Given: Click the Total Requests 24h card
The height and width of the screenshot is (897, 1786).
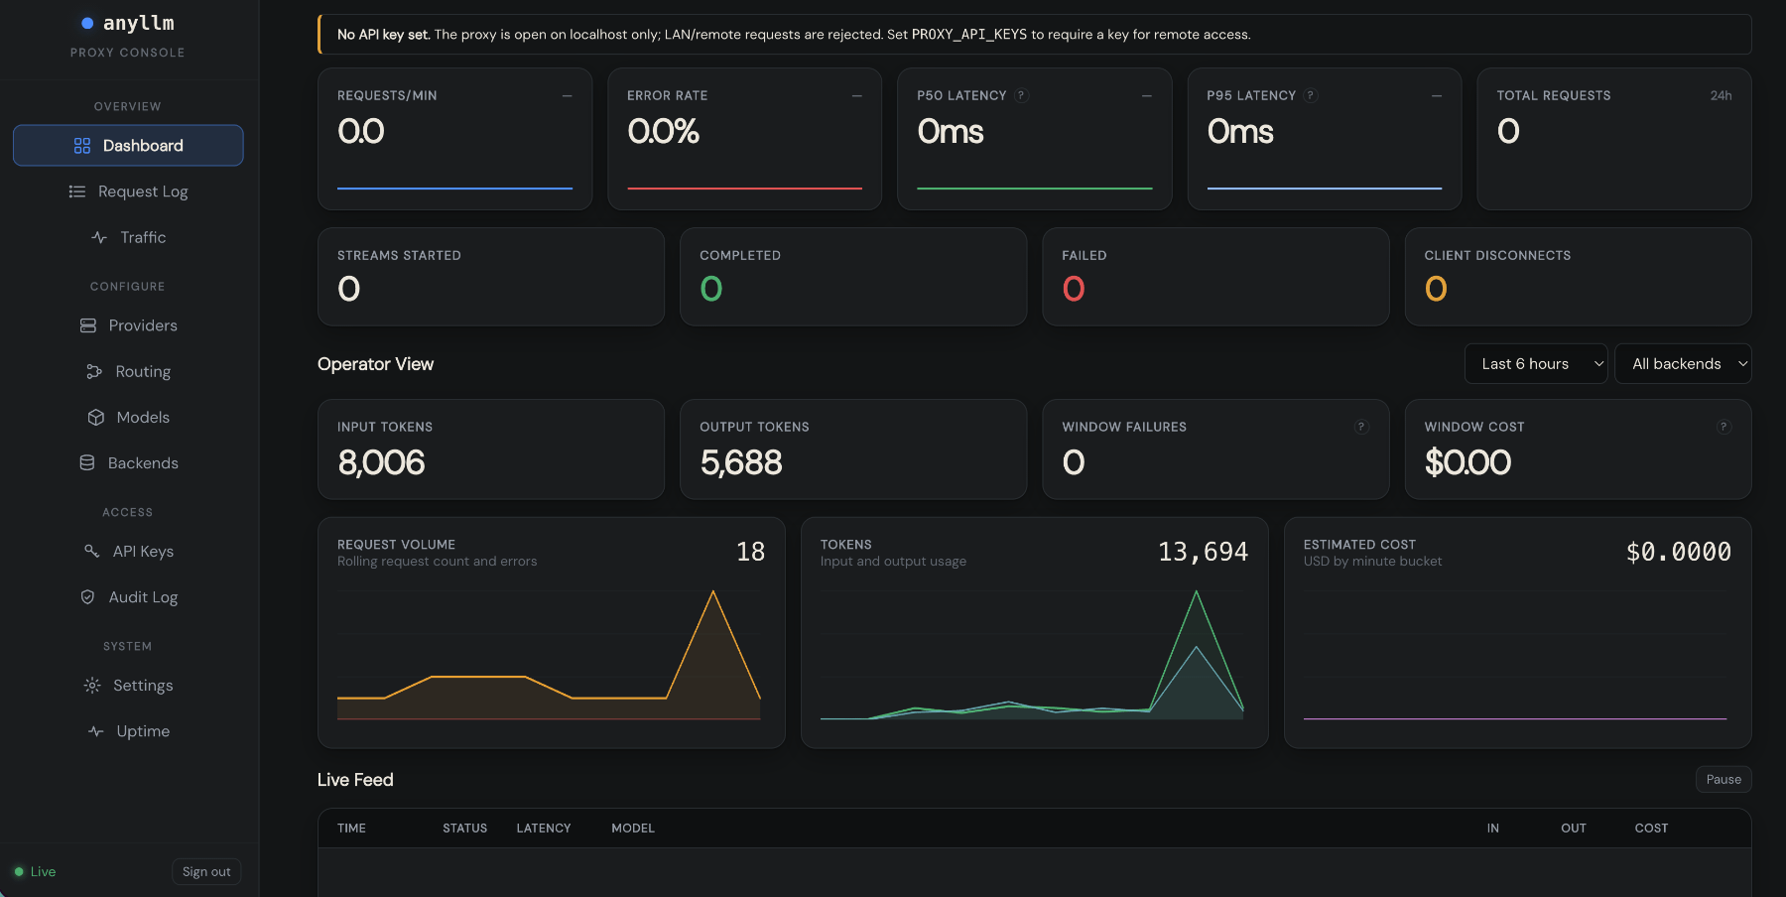Looking at the screenshot, I should pyautogui.click(x=1614, y=139).
